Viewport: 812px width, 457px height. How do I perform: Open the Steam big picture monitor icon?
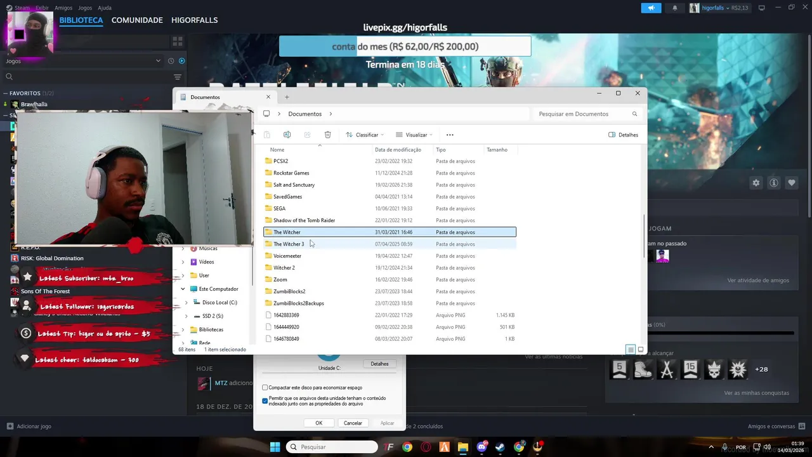762,8
